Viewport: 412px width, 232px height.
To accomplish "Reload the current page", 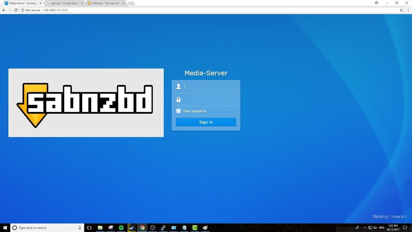I will click(16, 10).
